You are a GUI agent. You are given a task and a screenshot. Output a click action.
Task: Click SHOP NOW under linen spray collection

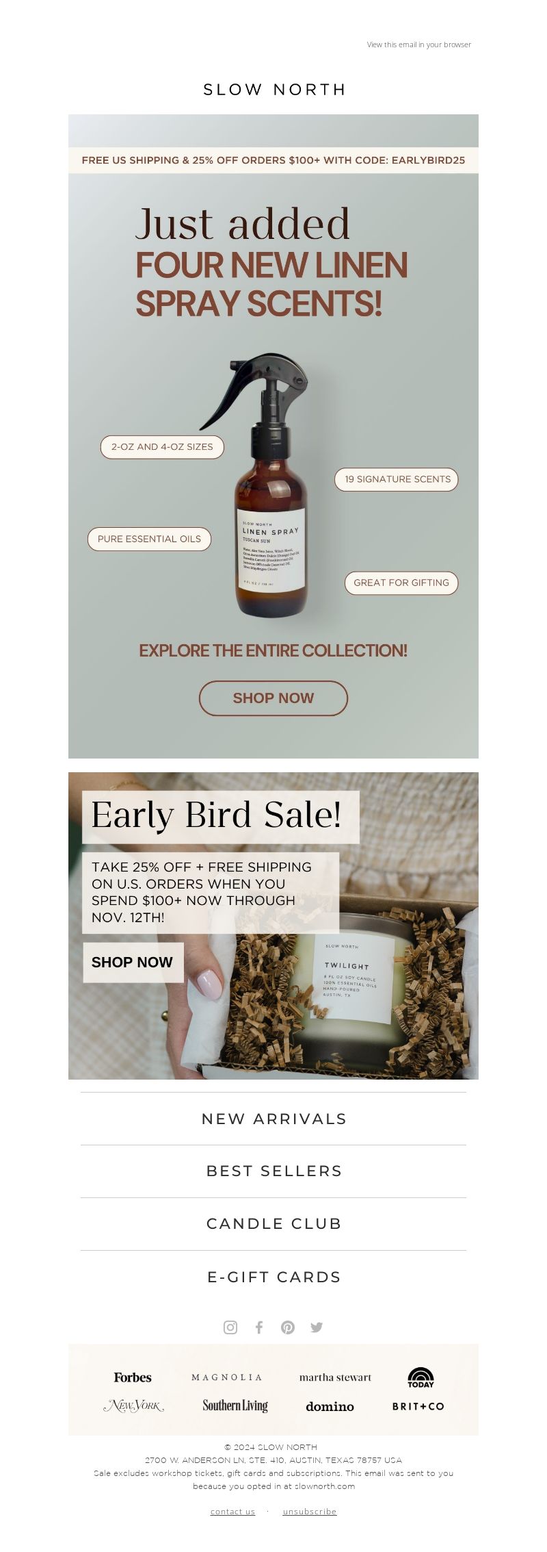pos(273,698)
